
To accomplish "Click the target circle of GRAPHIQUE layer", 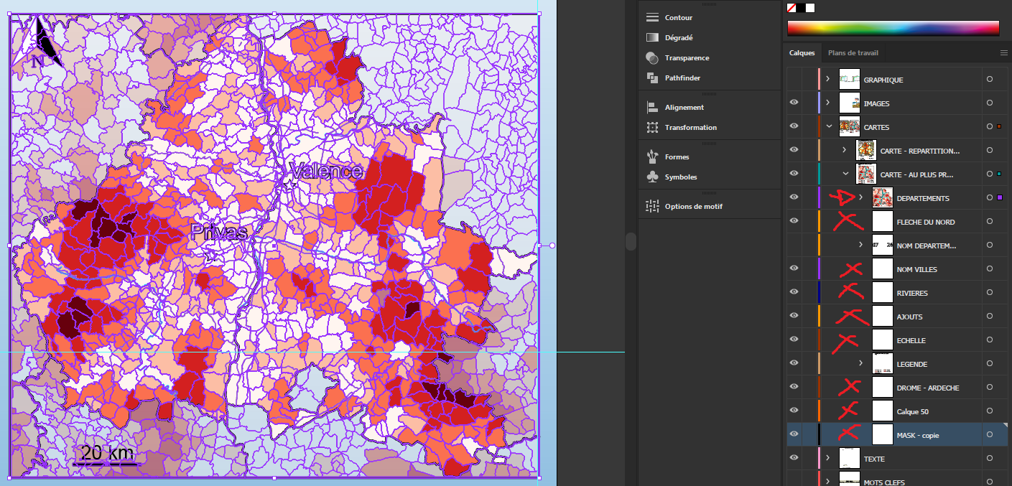I will [x=990, y=80].
